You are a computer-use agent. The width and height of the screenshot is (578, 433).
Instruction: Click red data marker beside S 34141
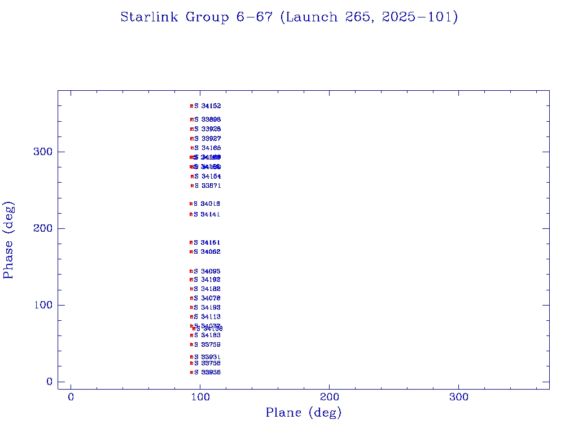click(x=191, y=214)
